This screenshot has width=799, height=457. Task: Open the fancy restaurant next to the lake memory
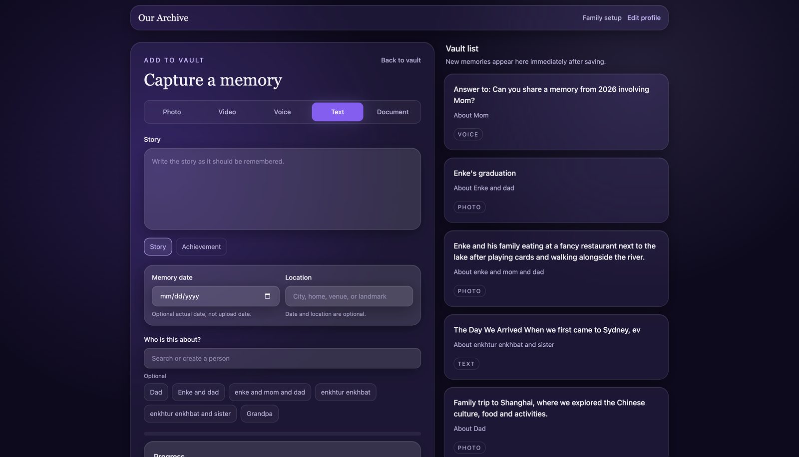556,268
